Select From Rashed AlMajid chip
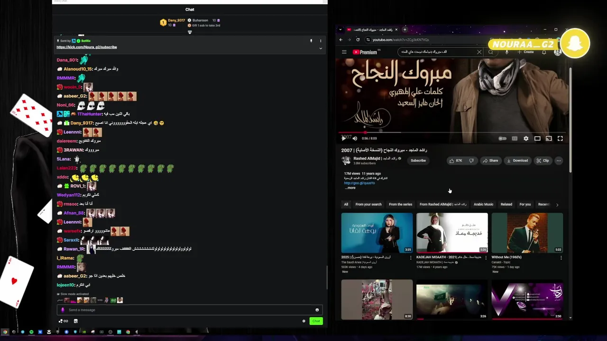The image size is (607, 341). point(443,204)
